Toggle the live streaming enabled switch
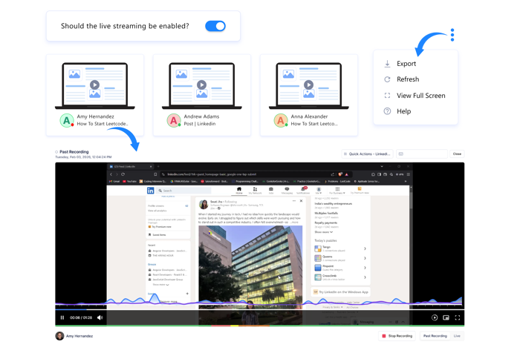This screenshot has height=362, width=520. 215,26
